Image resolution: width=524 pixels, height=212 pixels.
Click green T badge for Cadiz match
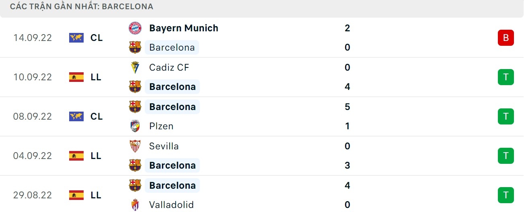pyautogui.click(x=506, y=77)
